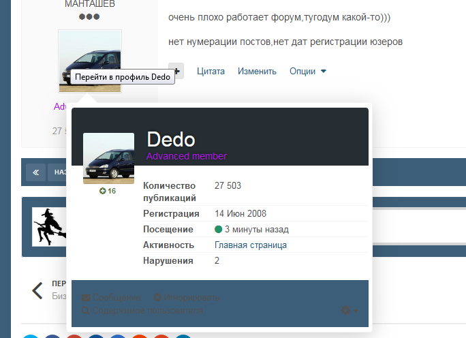Click Изменить to edit the post
Screen dimensions: 466x338
click(257, 71)
